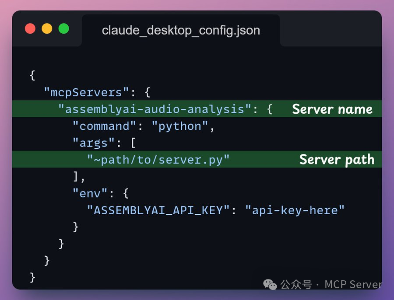Screen dimensions: 394x300
Task: Select the claude_desktop_config.json tab
Action: click(x=181, y=31)
